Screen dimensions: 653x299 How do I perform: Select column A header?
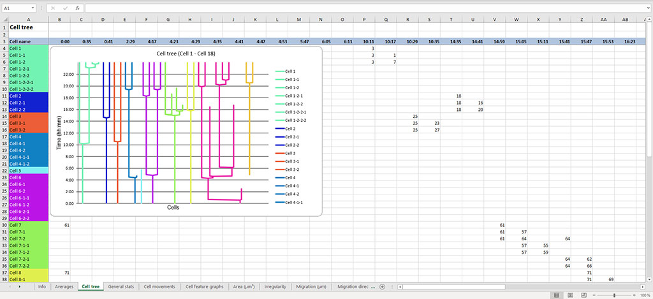point(28,20)
